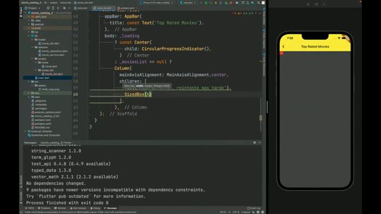Click the 'vector_math 2.1.1' output line

pyautogui.click(x=74, y=177)
